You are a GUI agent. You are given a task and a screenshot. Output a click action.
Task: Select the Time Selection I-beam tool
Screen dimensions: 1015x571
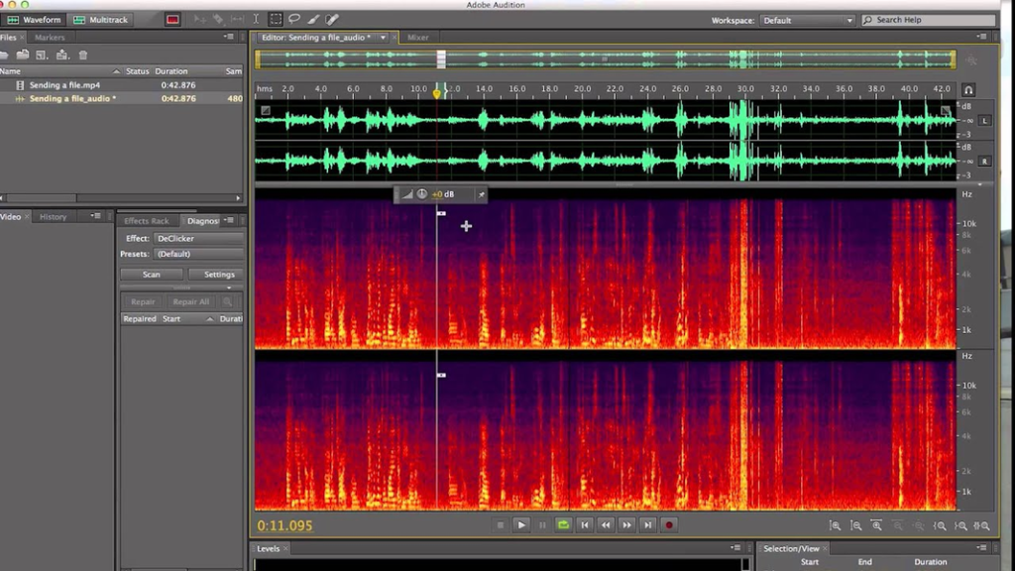point(257,19)
